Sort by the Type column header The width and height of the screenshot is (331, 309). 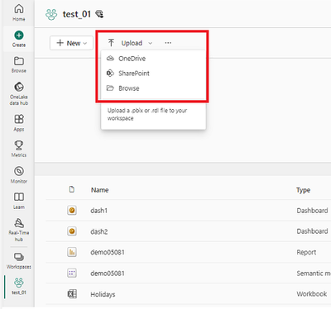[304, 190]
